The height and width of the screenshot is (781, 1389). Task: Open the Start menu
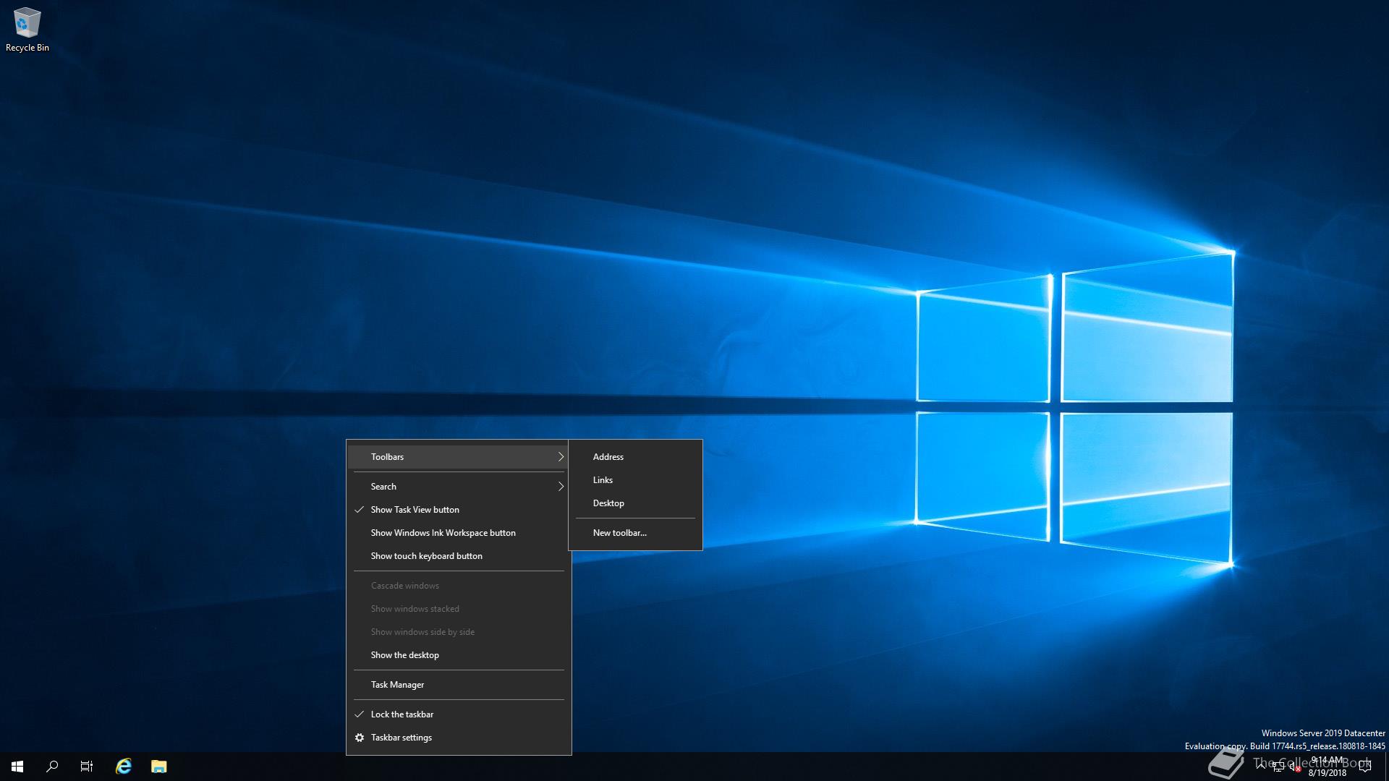[x=17, y=767]
